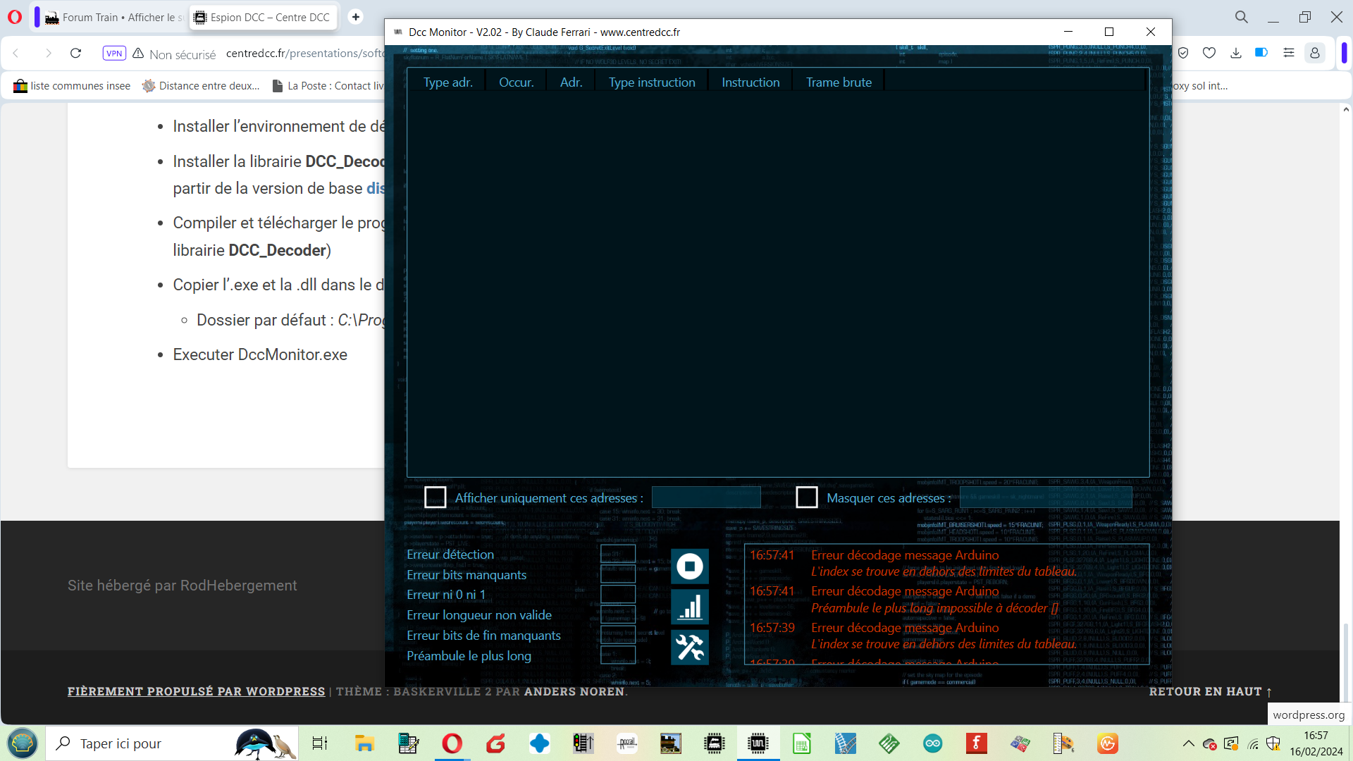Sort by 'Occur.' column header
The height and width of the screenshot is (761, 1353).
tap(516, 82)
